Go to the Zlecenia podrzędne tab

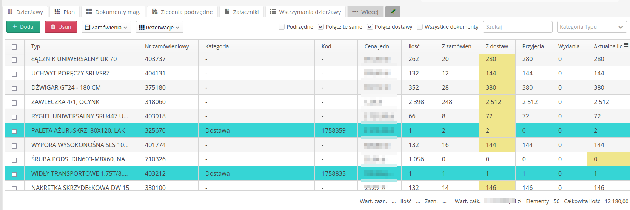click(182, 12)
